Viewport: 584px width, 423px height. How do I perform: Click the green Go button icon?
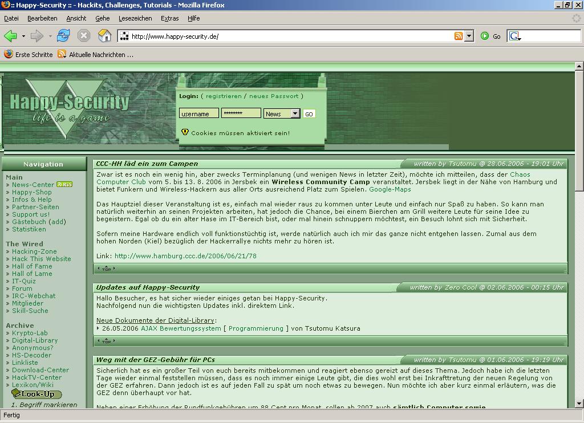point(485,36)
